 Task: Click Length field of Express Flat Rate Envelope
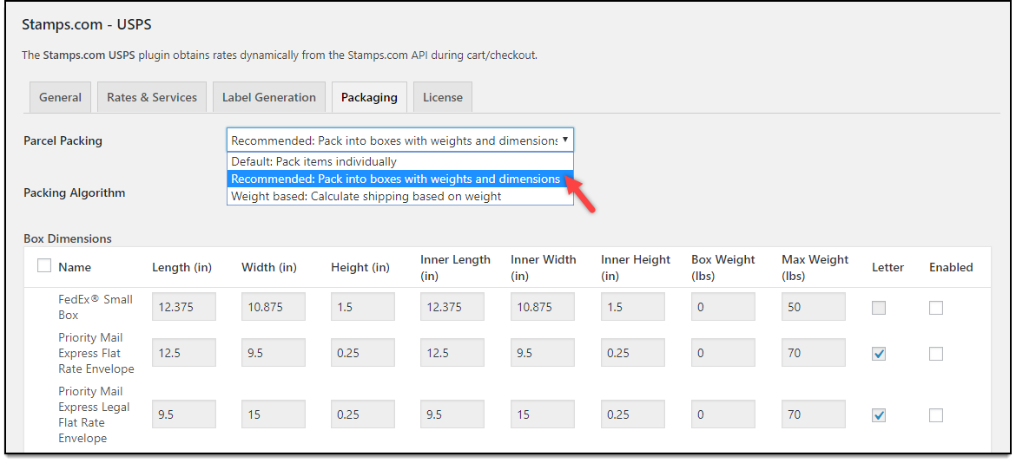pyautogui.click(x=184, y=353)
